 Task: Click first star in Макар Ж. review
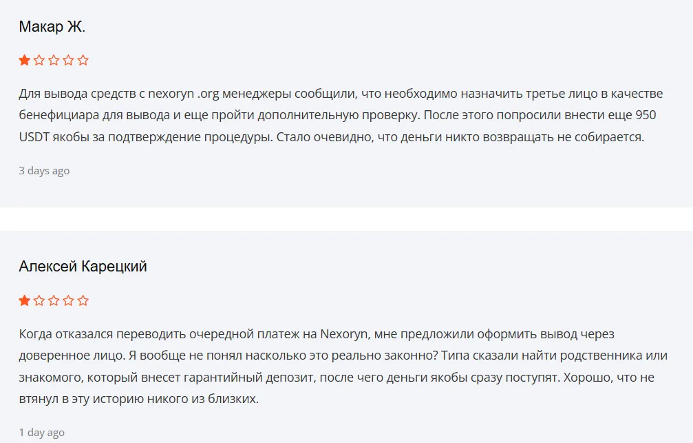24,60
